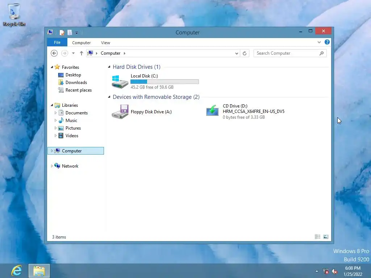Open taskbar clock showing 6:08 PM
The image size is (371, 278).
click(x=353, y=271)
